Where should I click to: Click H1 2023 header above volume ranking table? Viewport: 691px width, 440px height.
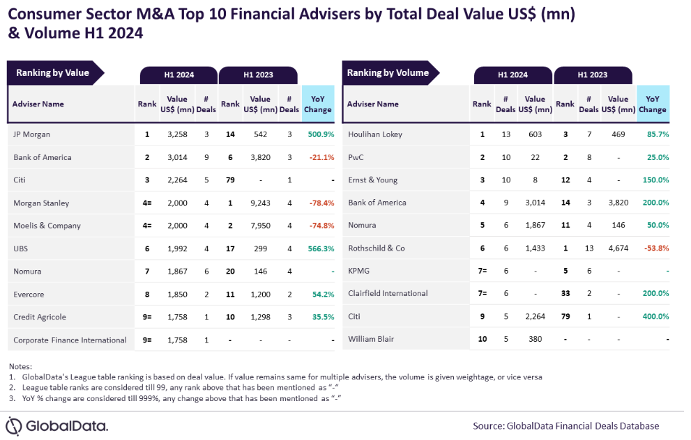click(x=593, y=75)
